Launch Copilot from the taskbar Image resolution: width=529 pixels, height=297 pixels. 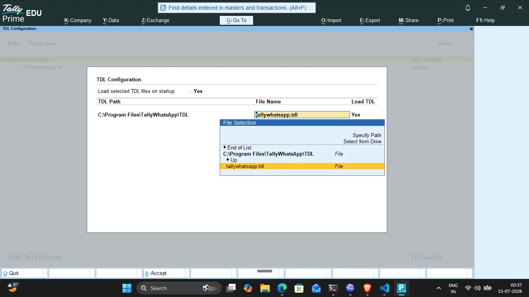248,288
